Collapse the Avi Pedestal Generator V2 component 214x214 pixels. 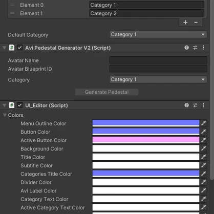pyautogui.click(x=5, y=48)
